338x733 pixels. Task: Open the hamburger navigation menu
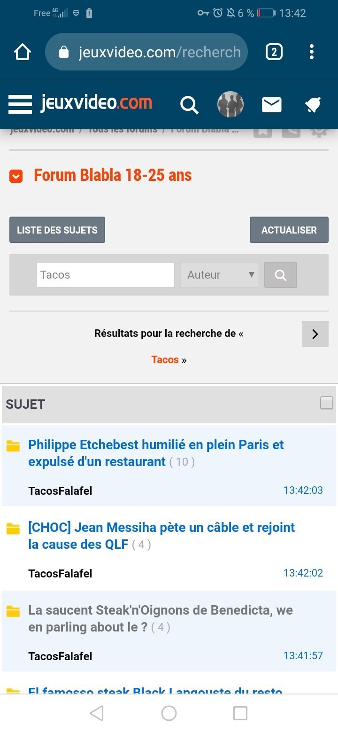20,104
